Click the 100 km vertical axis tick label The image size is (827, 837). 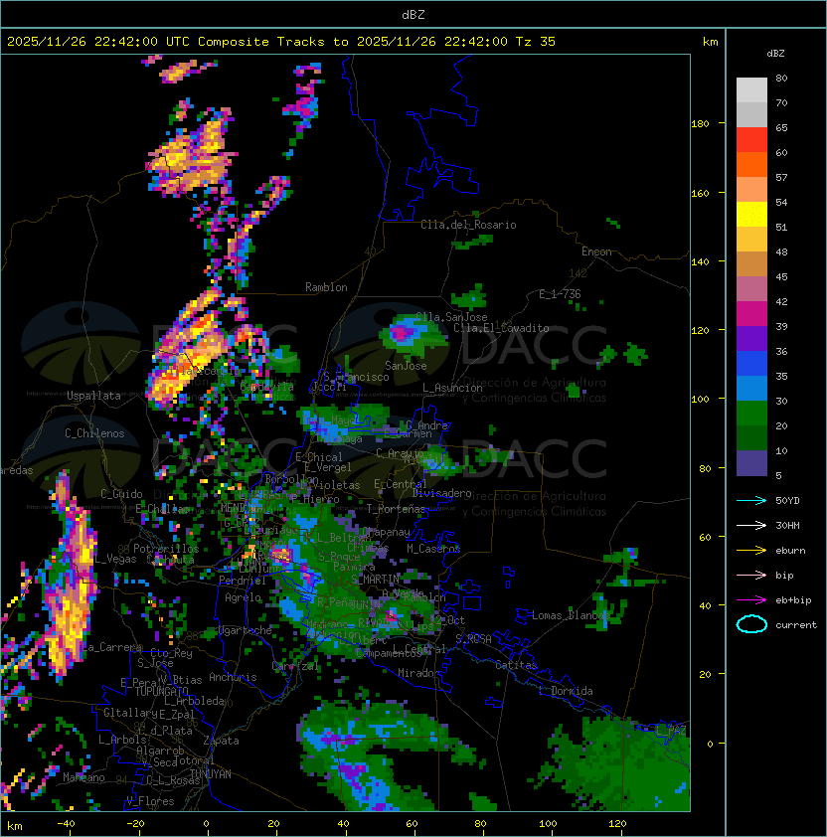[x=700, y=400]
